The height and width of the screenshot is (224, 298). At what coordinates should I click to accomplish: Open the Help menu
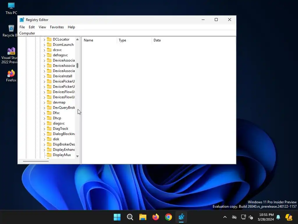(x=72, y=27)
